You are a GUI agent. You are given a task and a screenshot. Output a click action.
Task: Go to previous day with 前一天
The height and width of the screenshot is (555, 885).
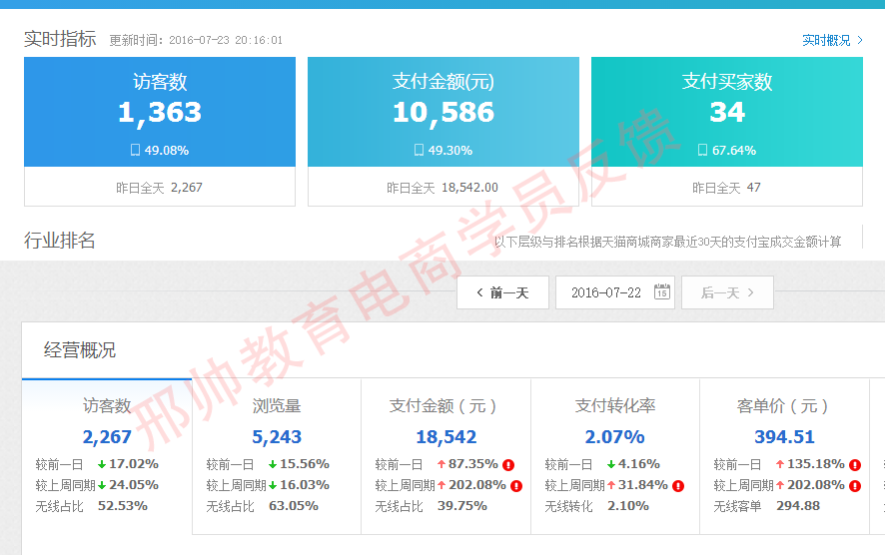[x=502, y=292]
